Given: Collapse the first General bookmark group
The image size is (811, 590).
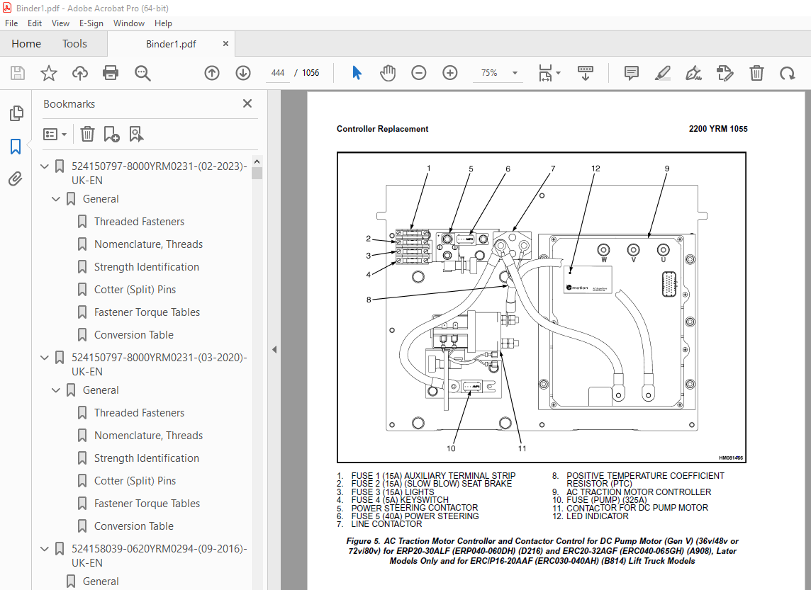Looking at the screenshot, I should pyautogui.click(x=56, y=199).
